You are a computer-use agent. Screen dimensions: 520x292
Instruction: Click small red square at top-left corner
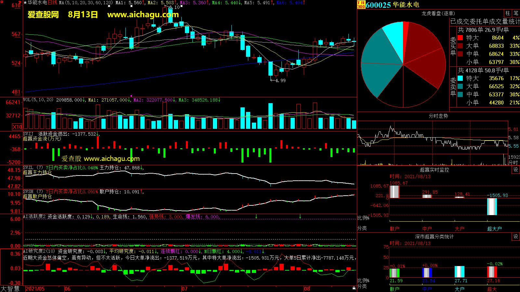coord(20,2)
